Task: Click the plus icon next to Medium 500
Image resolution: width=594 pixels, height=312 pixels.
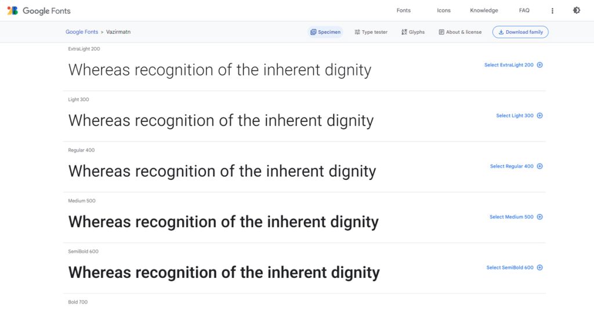Action: coord(539,217)
